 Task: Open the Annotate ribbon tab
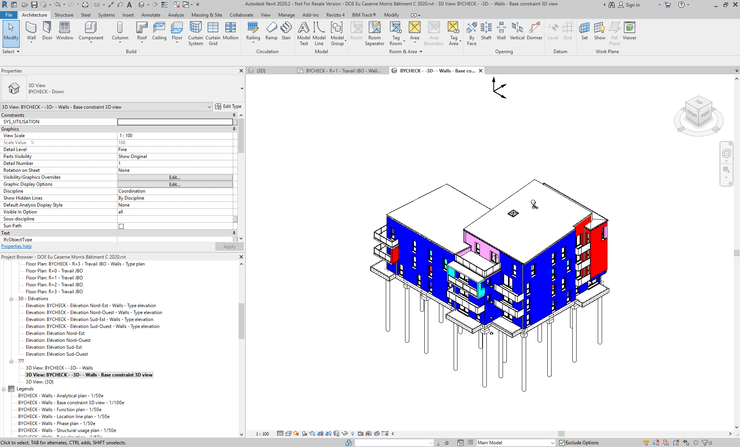point(151,15)
